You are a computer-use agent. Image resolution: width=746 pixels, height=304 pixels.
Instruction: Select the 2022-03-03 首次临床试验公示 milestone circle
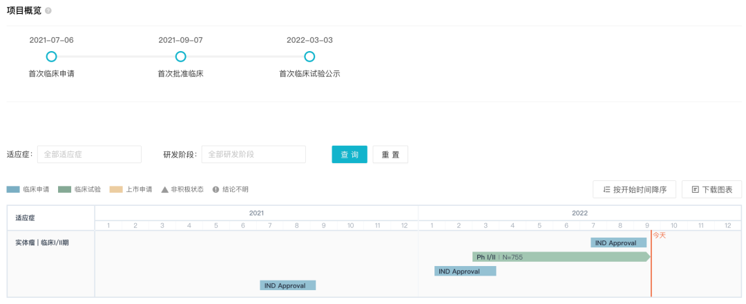point(309,57)
